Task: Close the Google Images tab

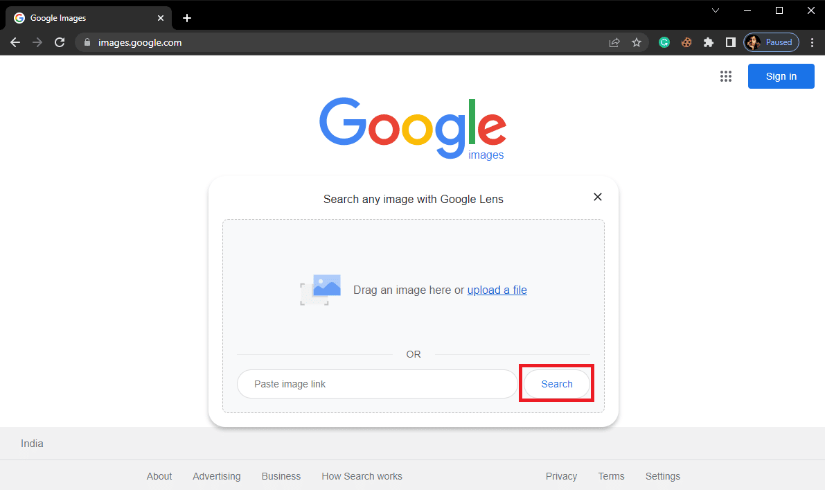Action: [x=161, y=18]
